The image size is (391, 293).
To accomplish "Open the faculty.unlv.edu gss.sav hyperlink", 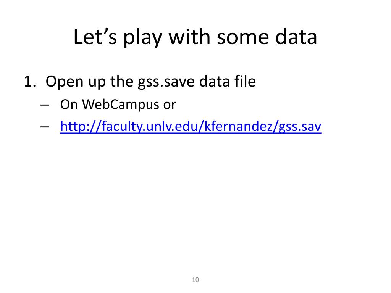I will tap(191, 126).
